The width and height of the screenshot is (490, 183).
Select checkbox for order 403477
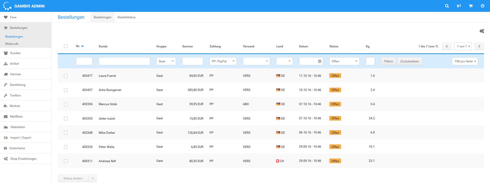click(x=66, y=76)
